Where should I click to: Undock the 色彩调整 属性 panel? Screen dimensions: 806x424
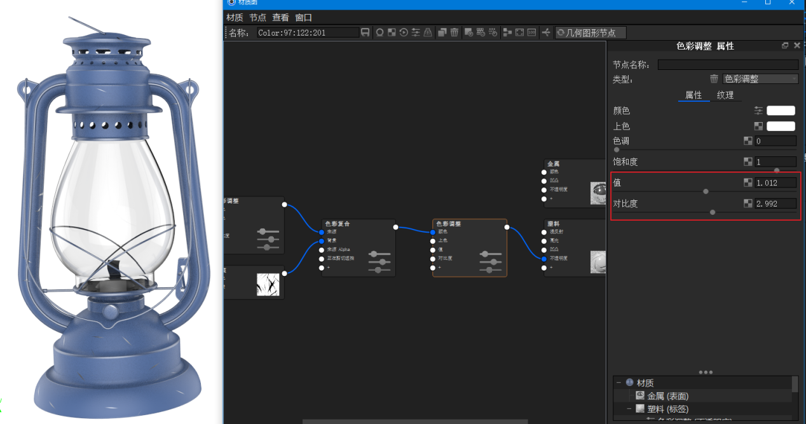(x=785, y=46)
